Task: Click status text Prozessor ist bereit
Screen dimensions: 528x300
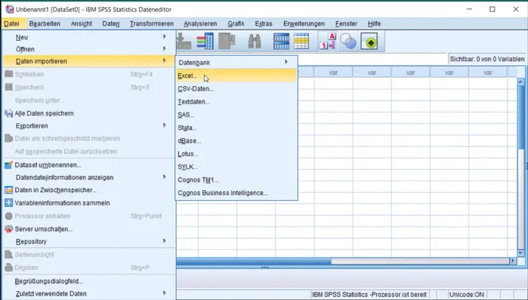Action: 369,295
